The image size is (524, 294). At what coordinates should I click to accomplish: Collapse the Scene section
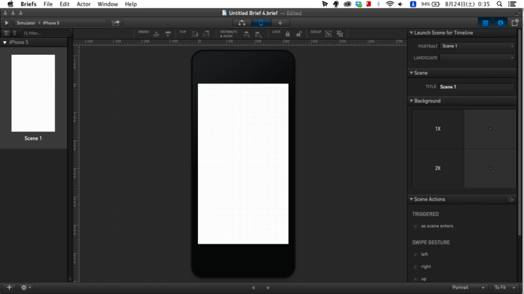411,73
